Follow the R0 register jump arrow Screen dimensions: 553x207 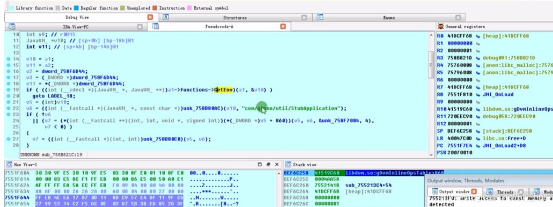(478, 36)
